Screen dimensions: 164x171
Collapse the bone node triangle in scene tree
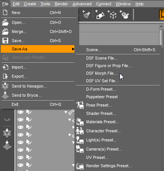pos(66,112)
